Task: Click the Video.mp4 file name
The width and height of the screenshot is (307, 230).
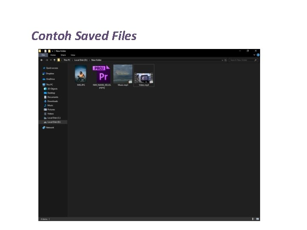Action: tap(144, 85)
